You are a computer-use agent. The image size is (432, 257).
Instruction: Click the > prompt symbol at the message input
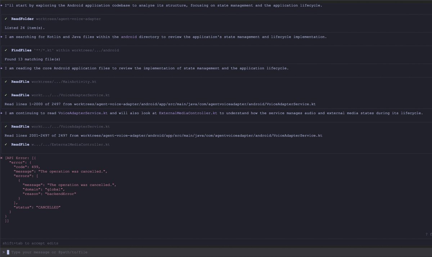pyautogui.click(x=4, y=252)
